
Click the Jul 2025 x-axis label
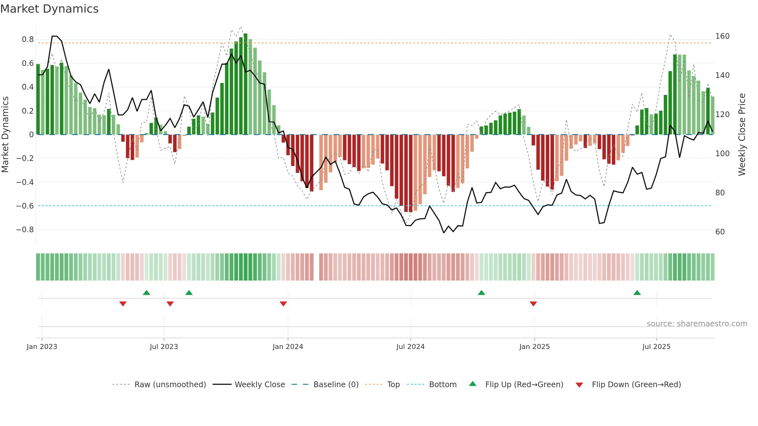coord(657,346)
